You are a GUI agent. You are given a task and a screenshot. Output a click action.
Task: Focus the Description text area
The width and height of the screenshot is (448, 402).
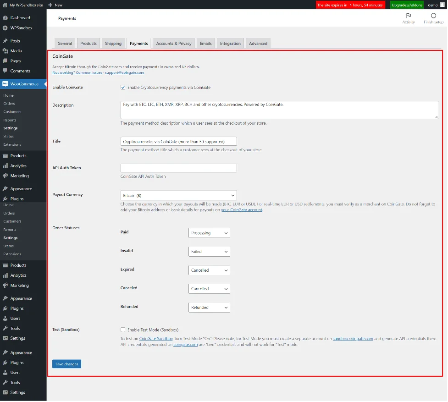click(279, 110)
